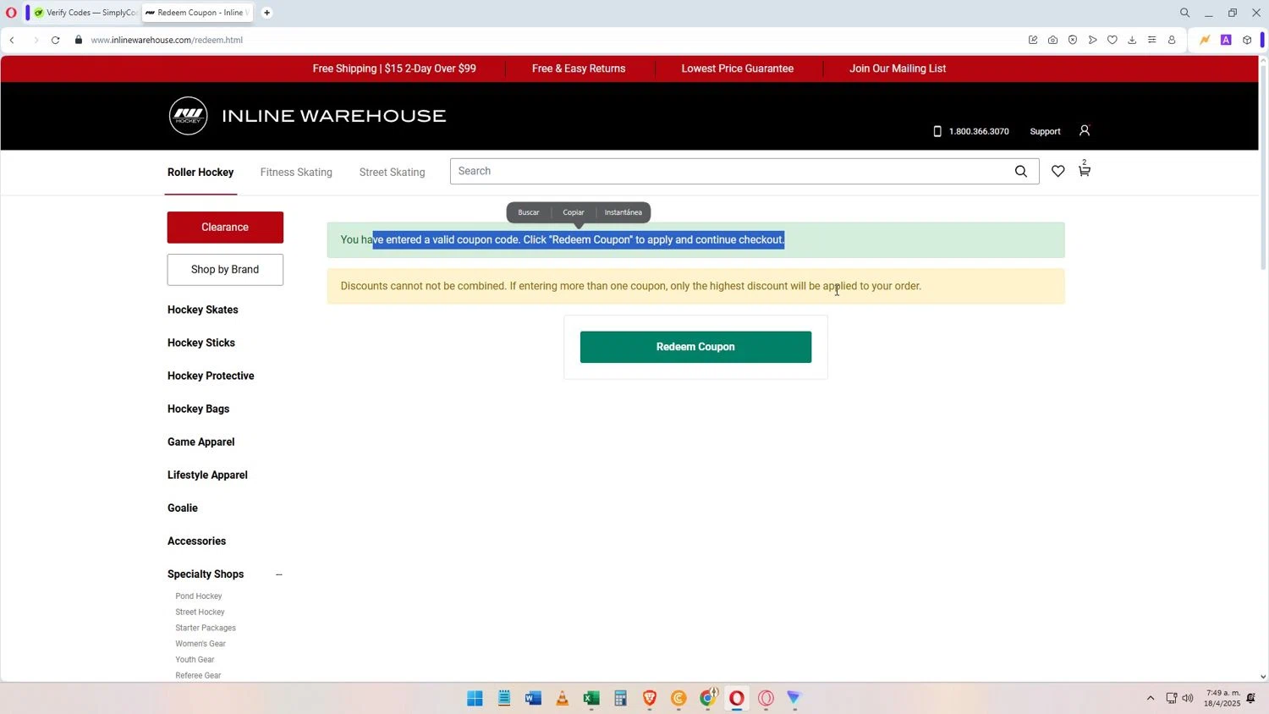Screen dimensions: 1269x714
Task: Open Game Apparel category
Action: pos(201,442)
